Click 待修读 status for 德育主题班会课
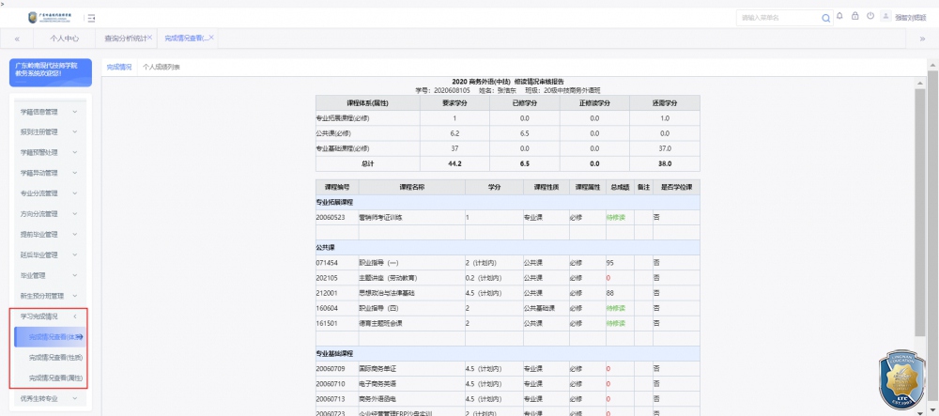This screenshot has height=416, width=939. point(616,323)
